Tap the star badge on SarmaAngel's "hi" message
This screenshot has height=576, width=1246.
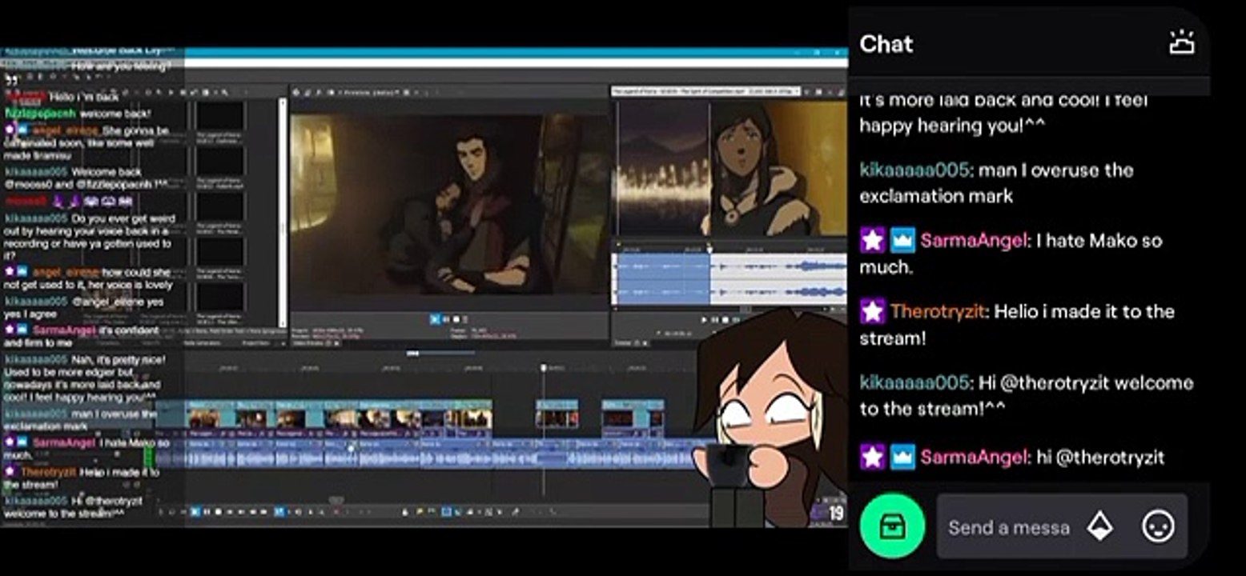coord(872,457)
